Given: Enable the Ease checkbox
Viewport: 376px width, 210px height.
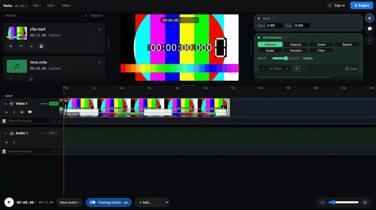Looking at the screenshot, I should pyautogui.click(x=347, y=69).
